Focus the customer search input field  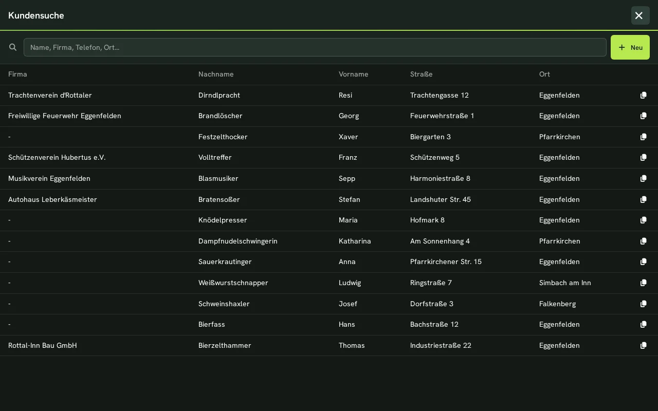[315, 47]
